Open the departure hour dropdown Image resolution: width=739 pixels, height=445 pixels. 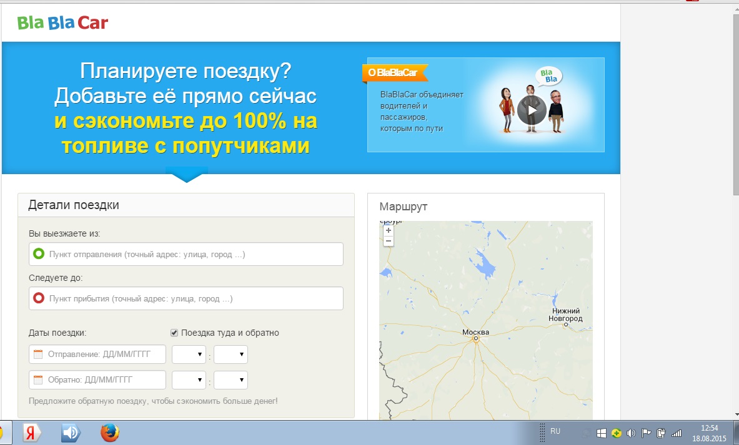189,354
